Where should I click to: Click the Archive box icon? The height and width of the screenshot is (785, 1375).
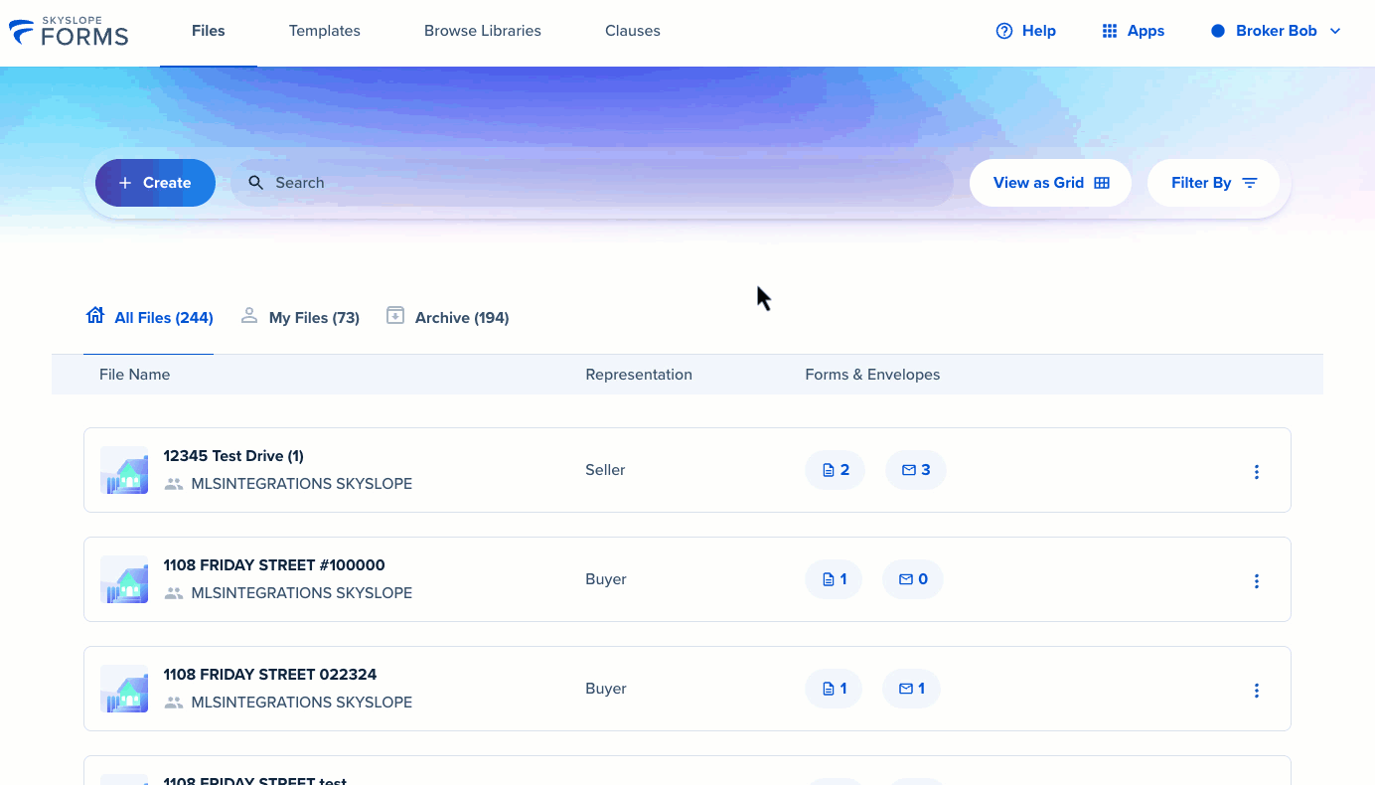pos(395,316)
